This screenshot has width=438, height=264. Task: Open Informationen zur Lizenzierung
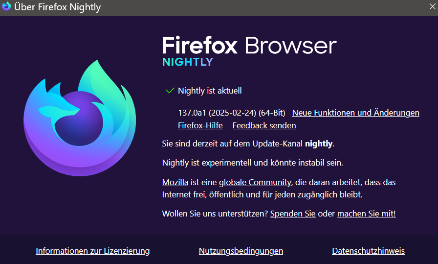[93, 251]
